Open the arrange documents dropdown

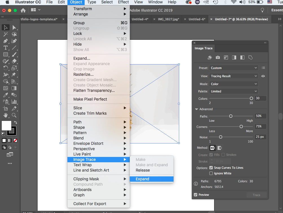pyautogui.click(x=36, y=10)
